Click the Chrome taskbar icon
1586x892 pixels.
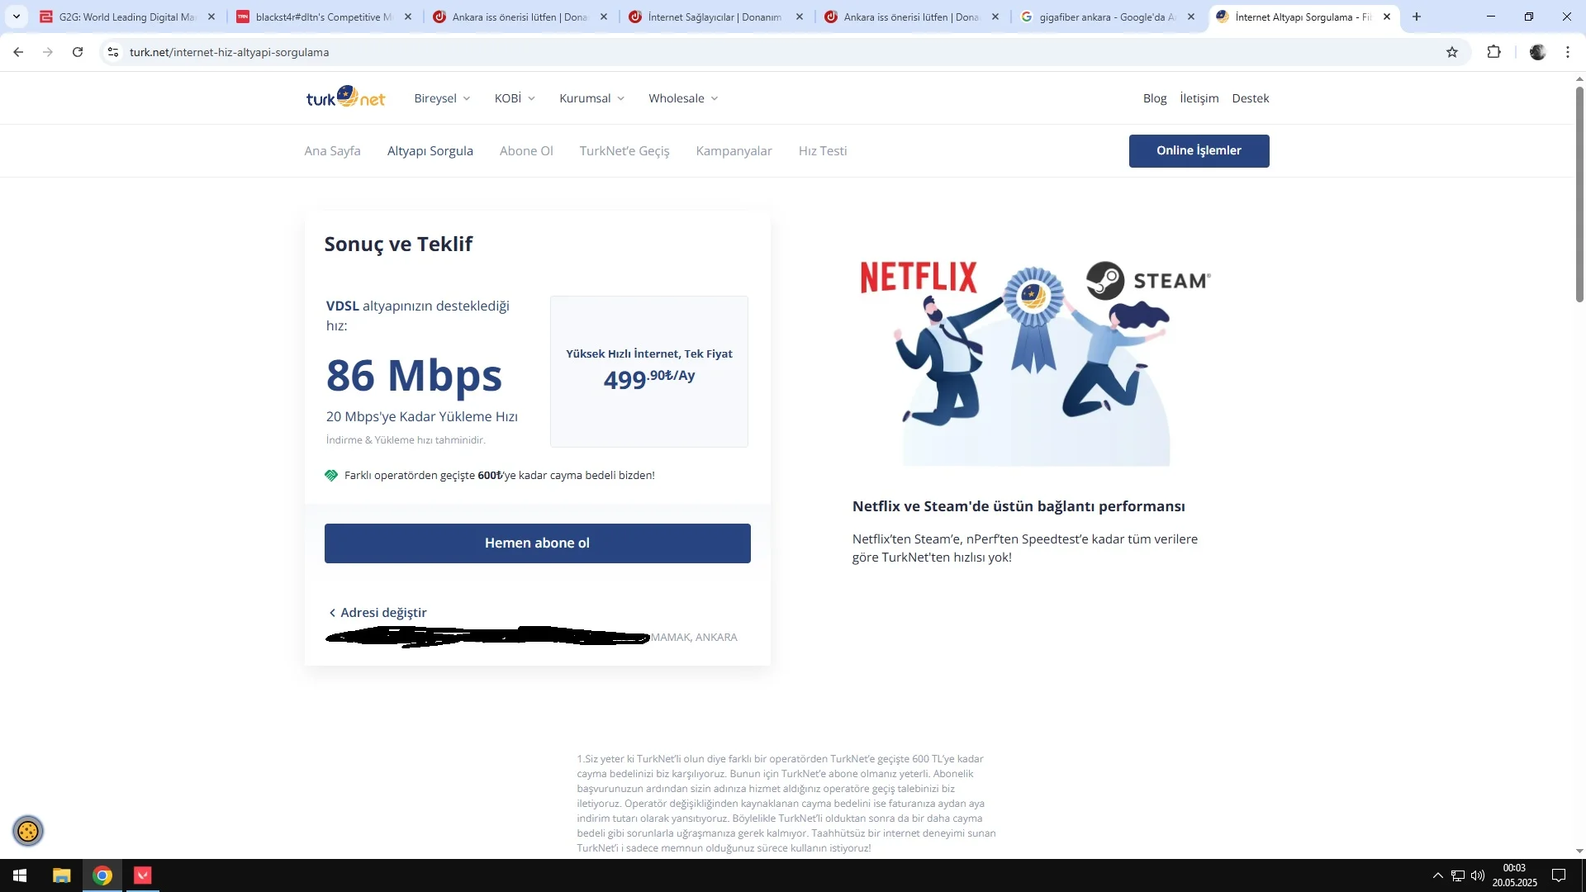[102, 875]
